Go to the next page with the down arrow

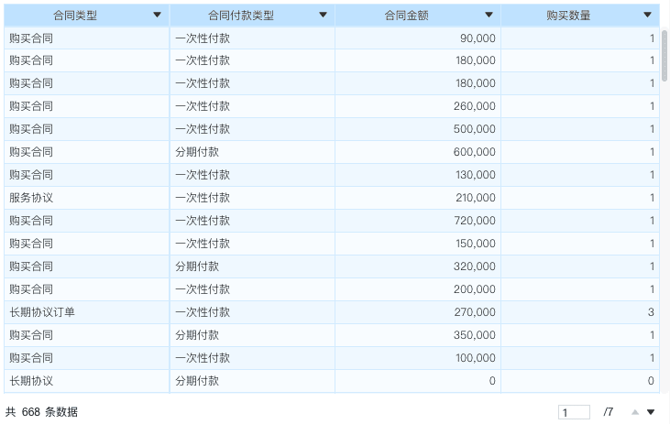(651, 412)
